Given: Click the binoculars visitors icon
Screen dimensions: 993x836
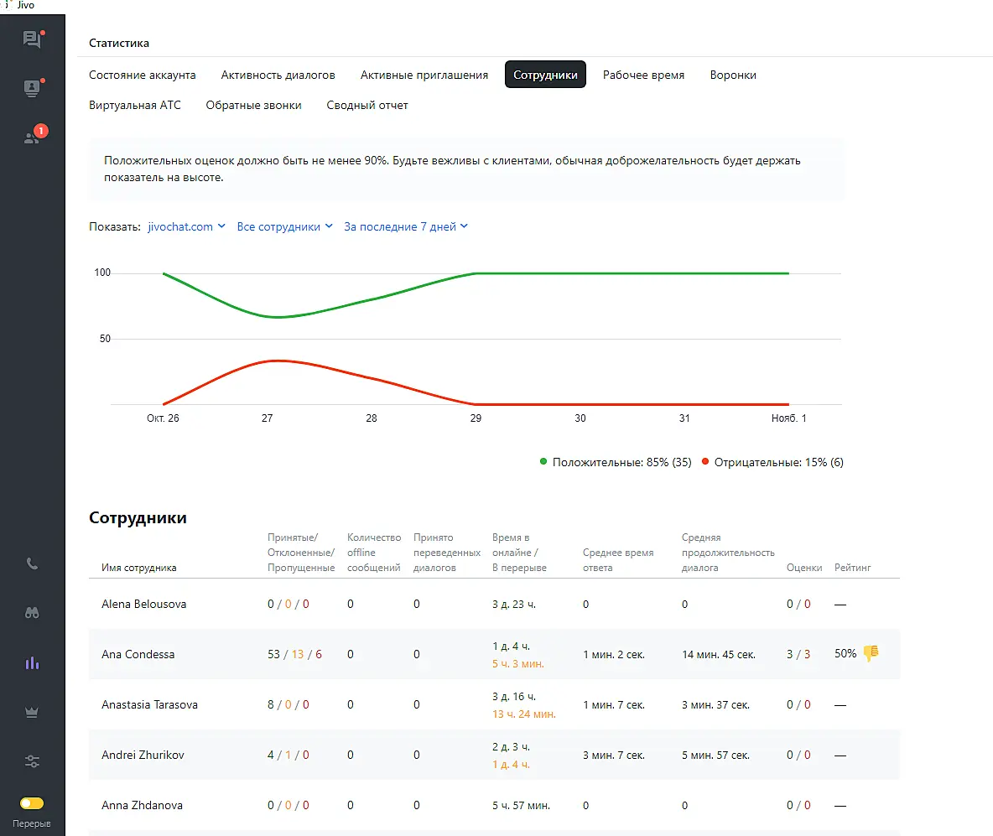Looking at the screenshot, I should click(33, 613).
